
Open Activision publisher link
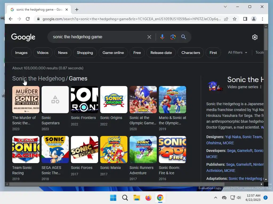coord(214,171)
